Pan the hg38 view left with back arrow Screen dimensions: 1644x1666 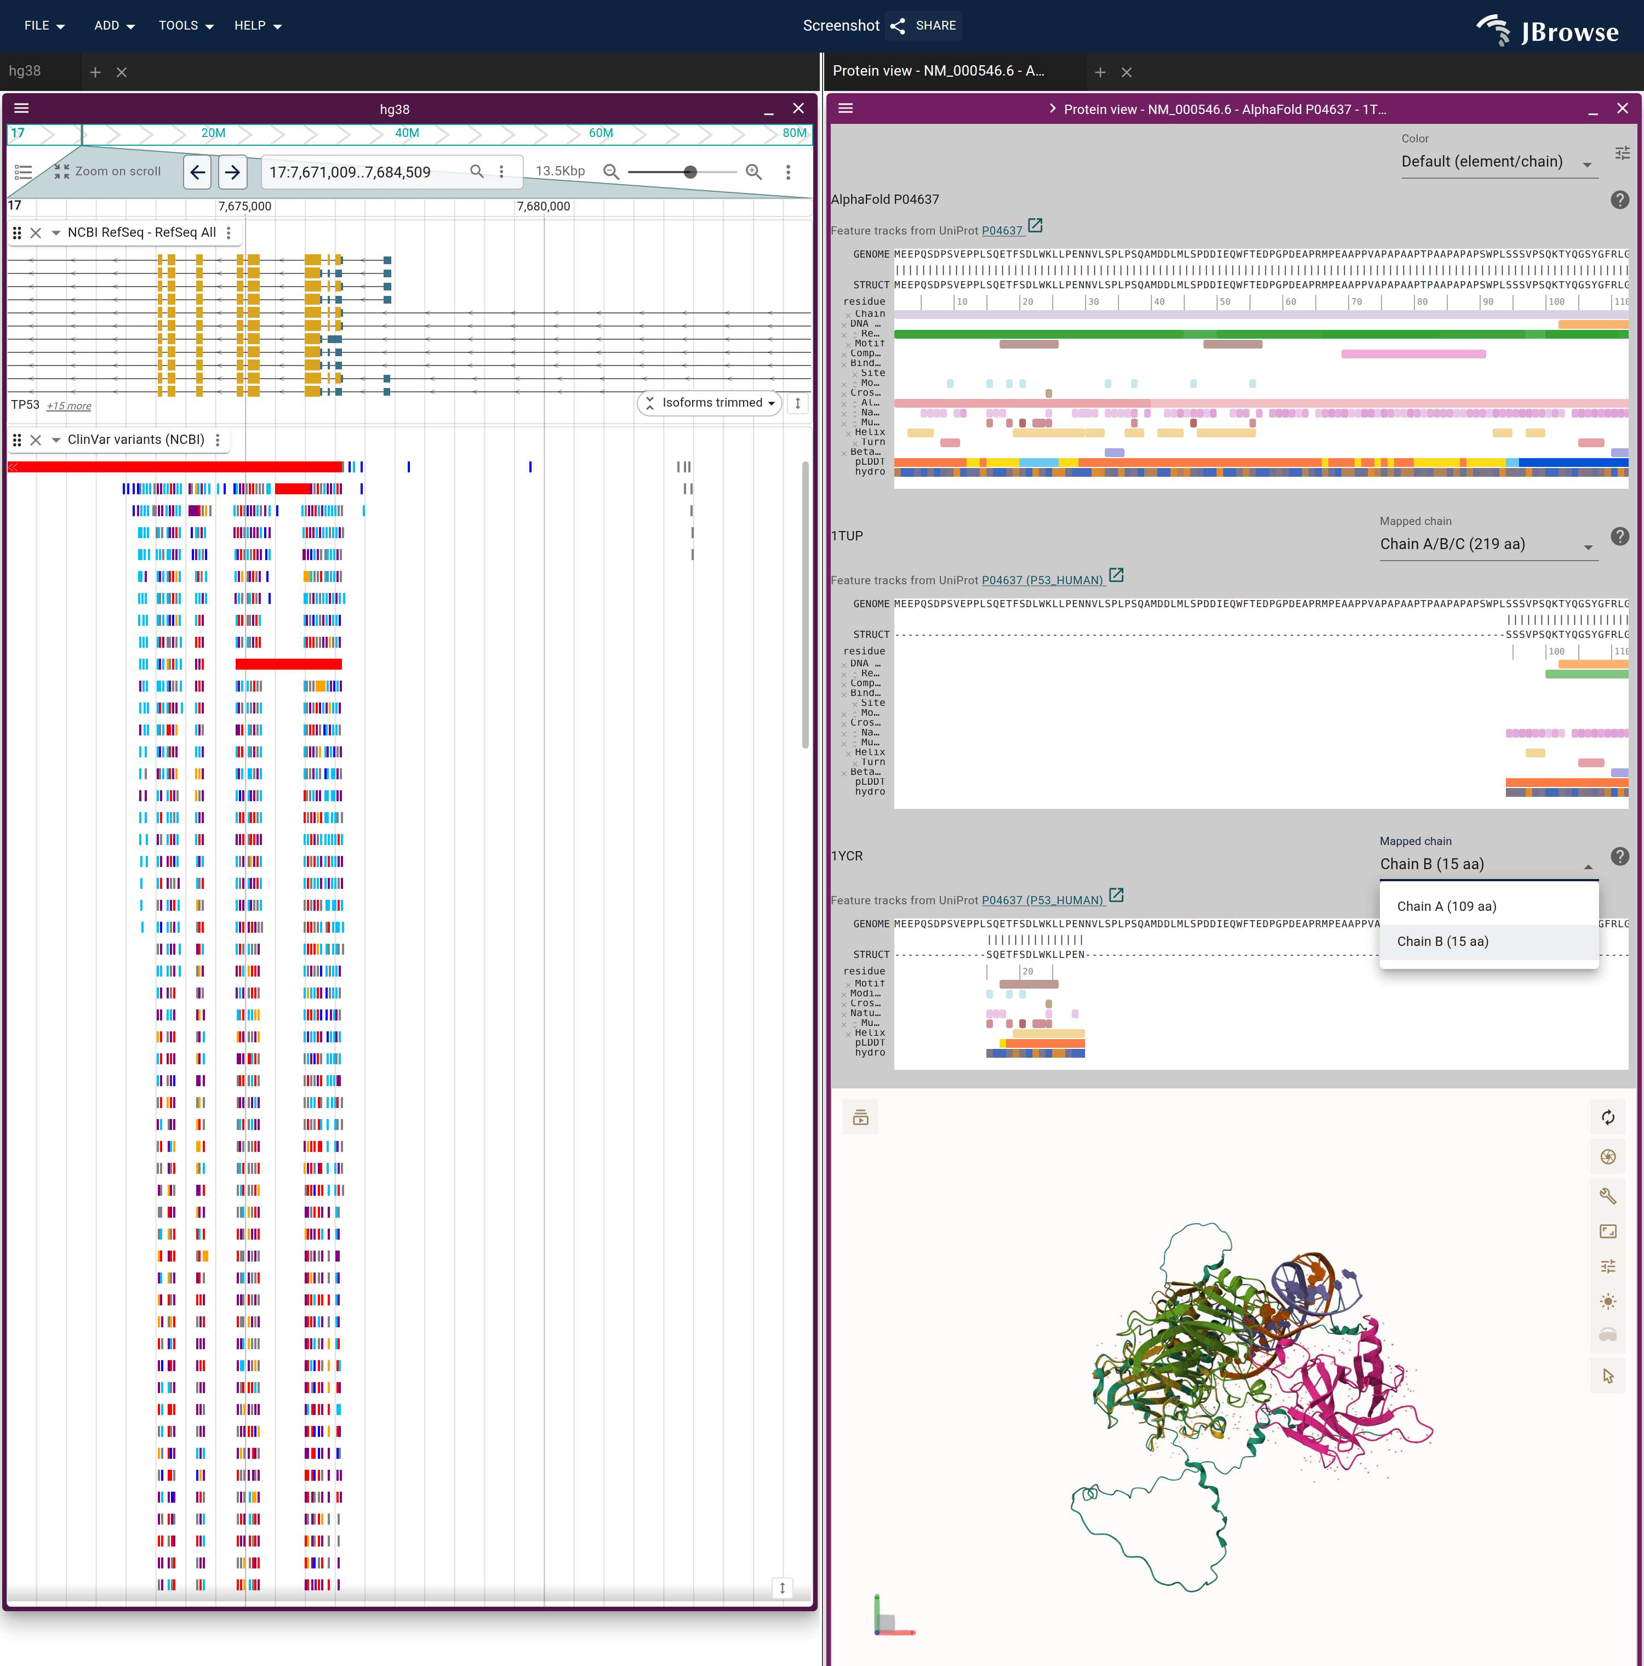[x=197, y=172]
